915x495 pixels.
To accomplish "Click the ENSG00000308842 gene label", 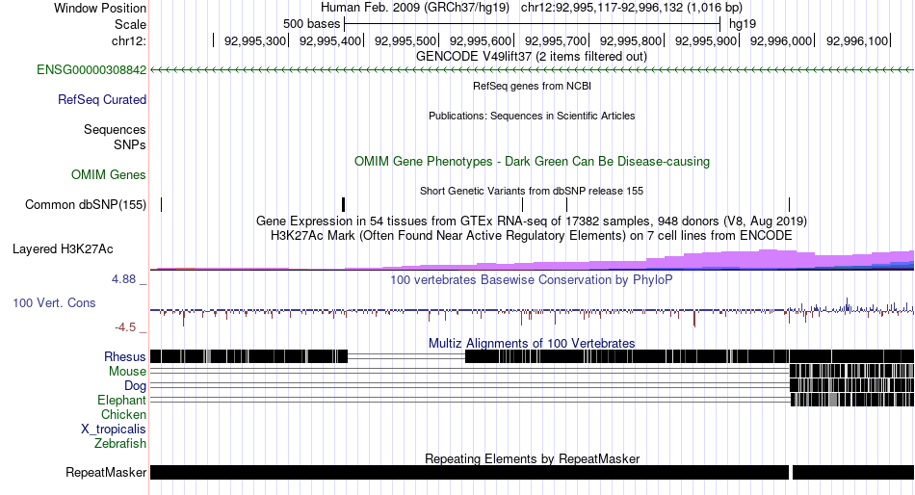I will (x=91, y=70).
